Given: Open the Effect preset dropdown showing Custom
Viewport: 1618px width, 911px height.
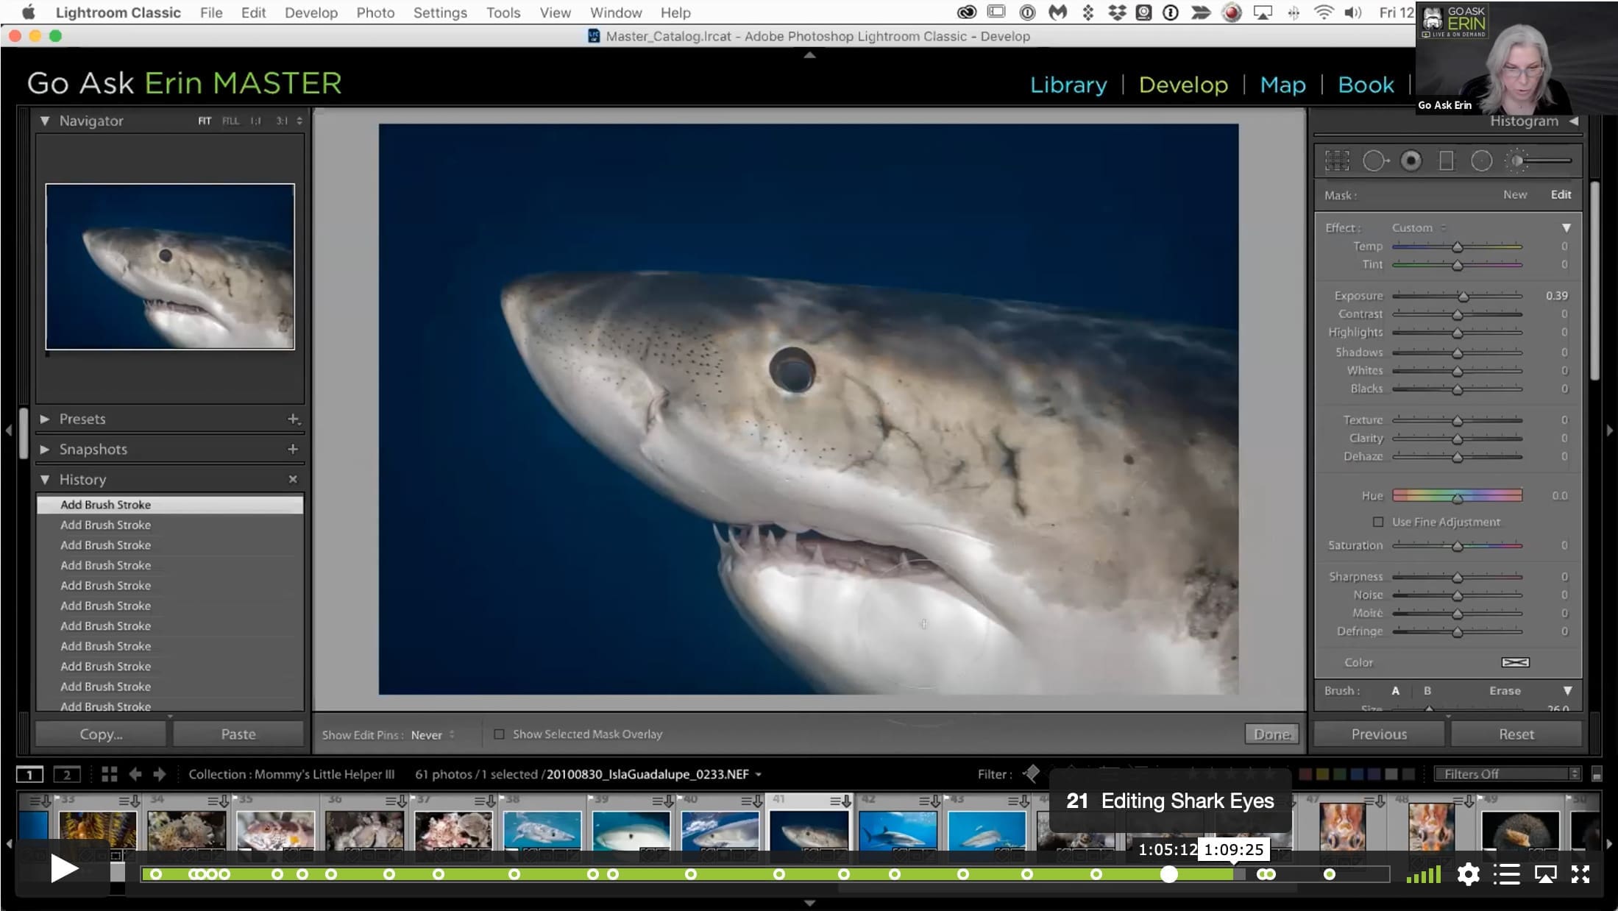Looking at the screenshot, I should coord(1419,228).
